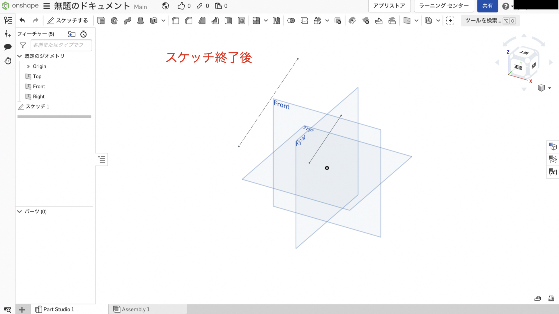
Task: Click the undo arrow
Action: click(x=22, y=20)
